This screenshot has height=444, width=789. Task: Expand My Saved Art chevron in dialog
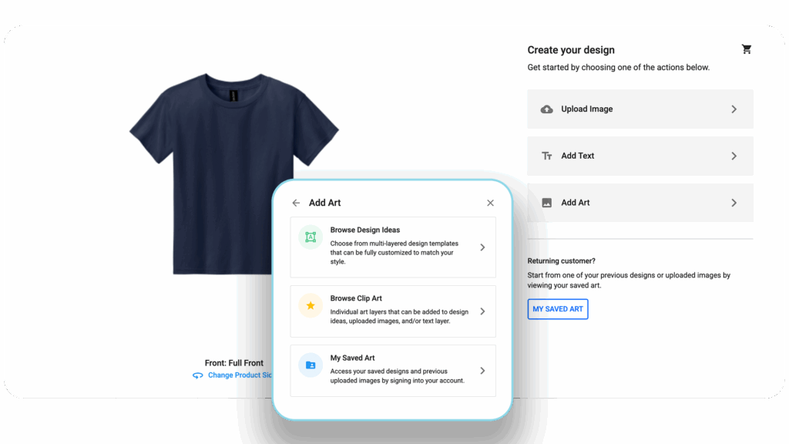(482, 371)
